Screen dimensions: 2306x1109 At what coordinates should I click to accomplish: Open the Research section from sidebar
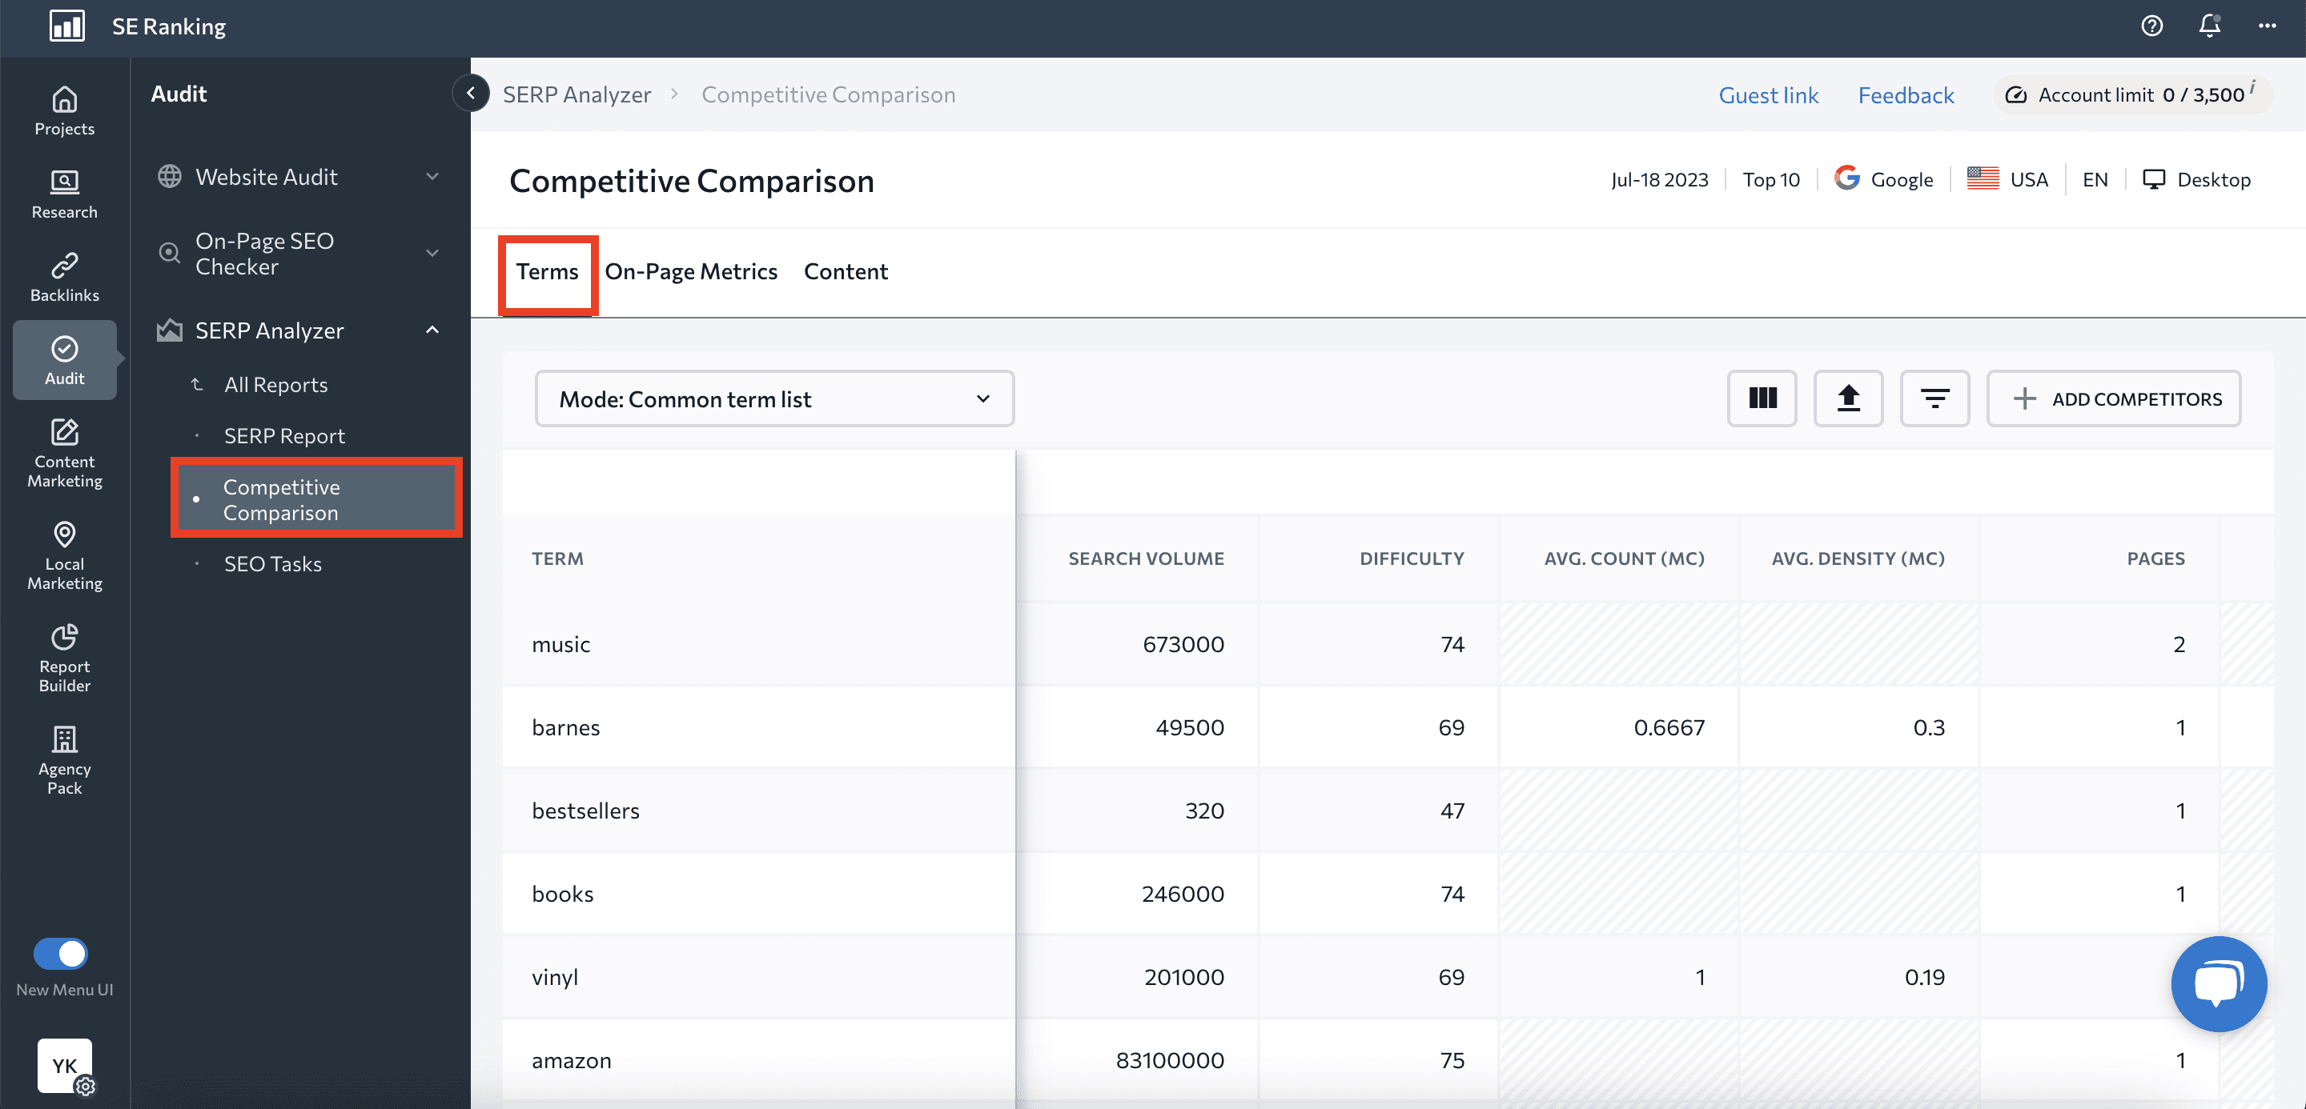coord(63,192)
